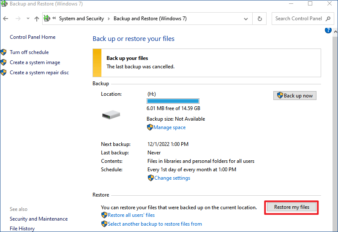Click the 6.01 MB free of 14.59 GB text
Screen dimensions: 338x232
click(173, 108)
